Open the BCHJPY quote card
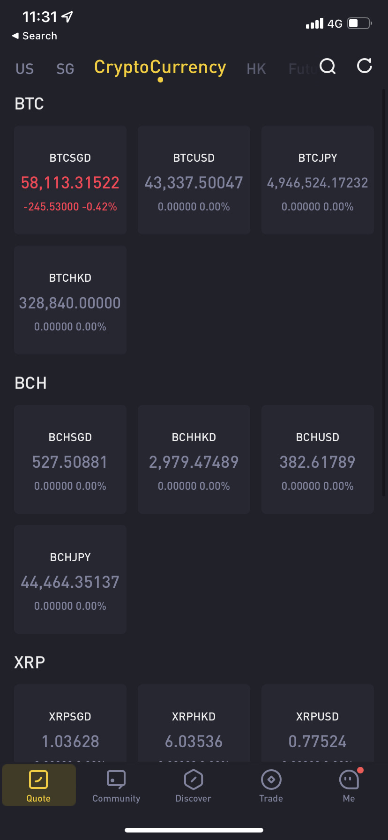The height and width of the screenshot is (840, 388). click(70, 579)
